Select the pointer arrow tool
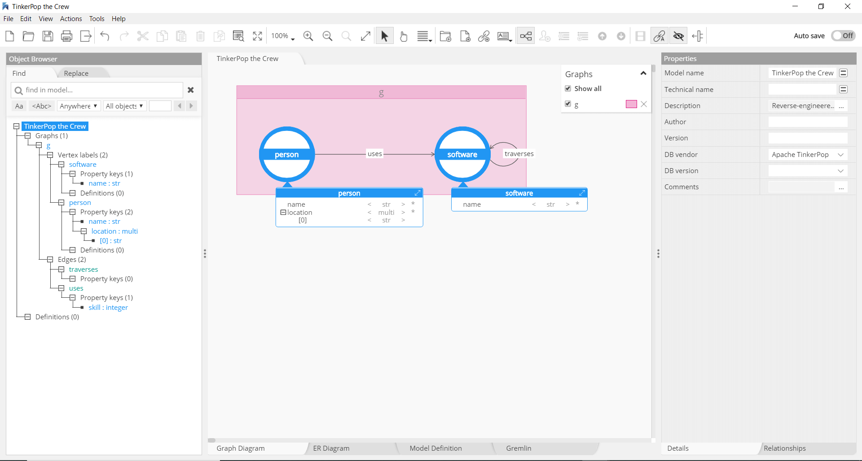862x461 pixels. coord(384,36)
